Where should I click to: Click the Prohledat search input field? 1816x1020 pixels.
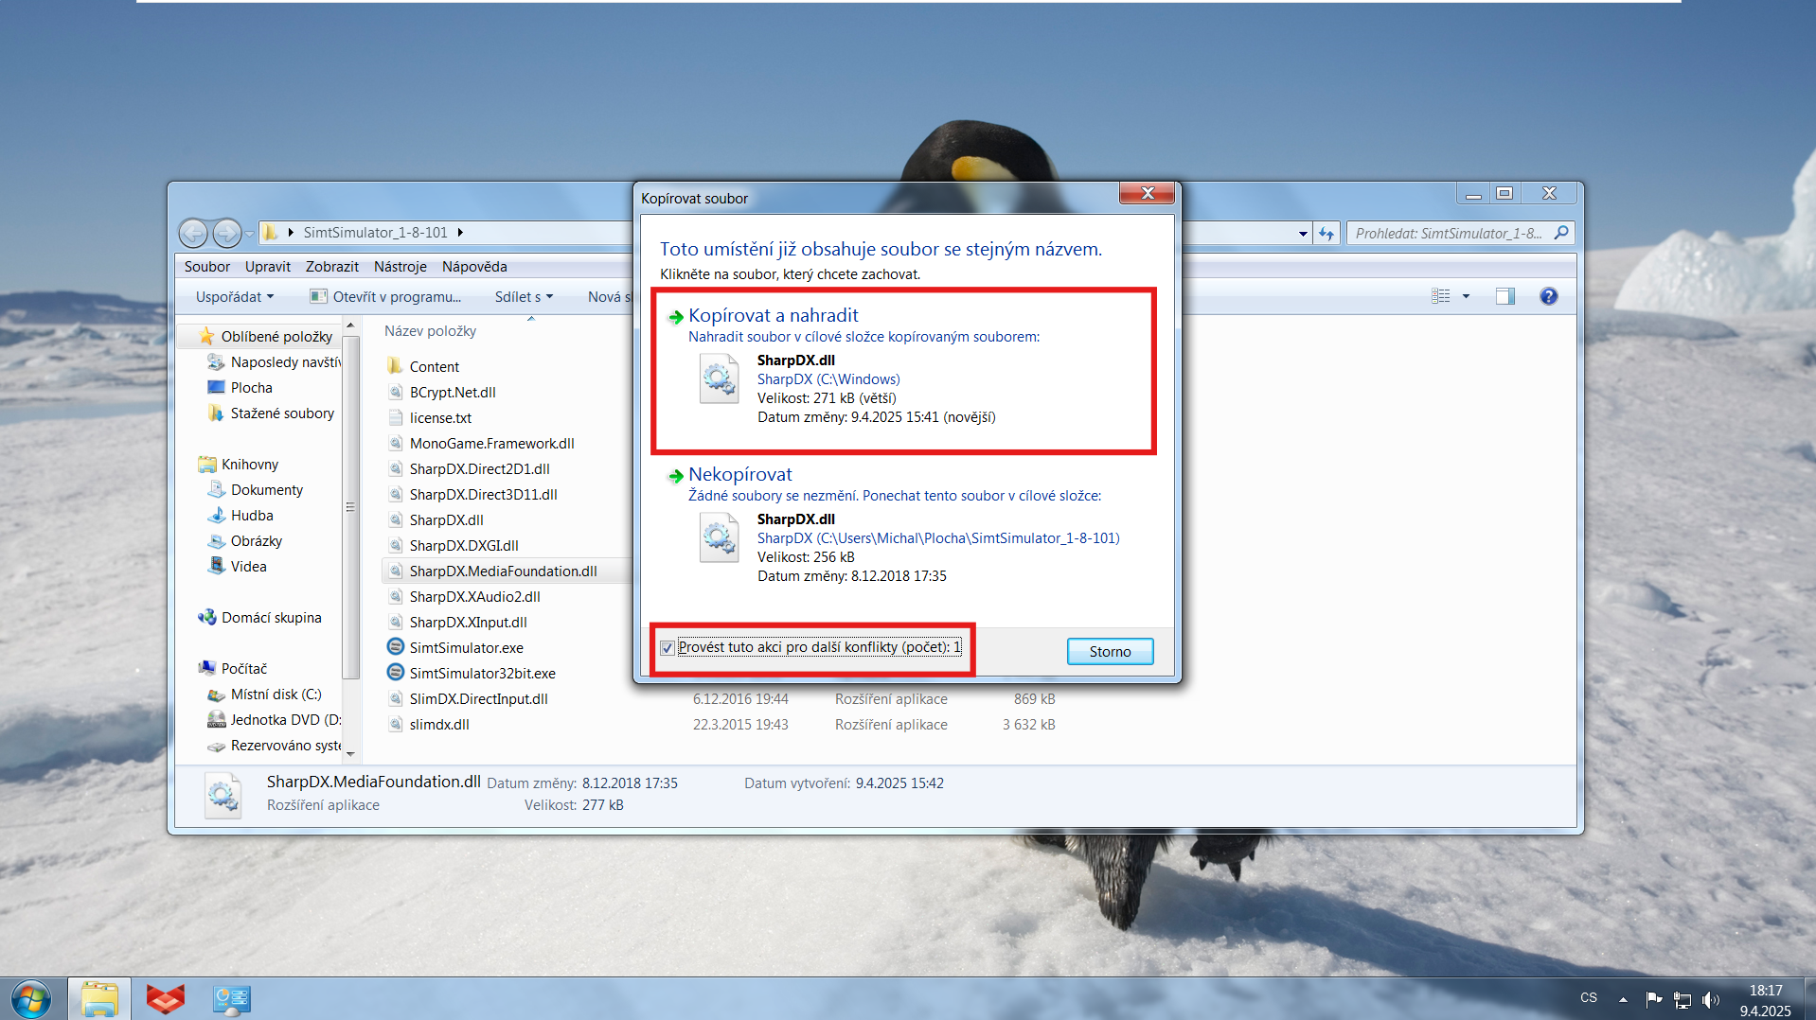coord(1449,233)
